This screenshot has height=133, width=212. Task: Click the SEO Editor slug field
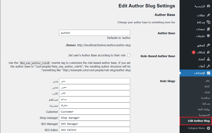(94, 130)
